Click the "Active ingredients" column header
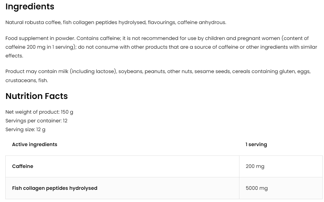The width and height of the screenshot is (324, 202). point(35,144)
